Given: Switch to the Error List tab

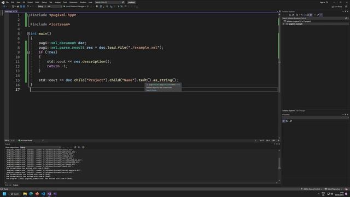Looking at the screenshot, I should click(8, 185).
